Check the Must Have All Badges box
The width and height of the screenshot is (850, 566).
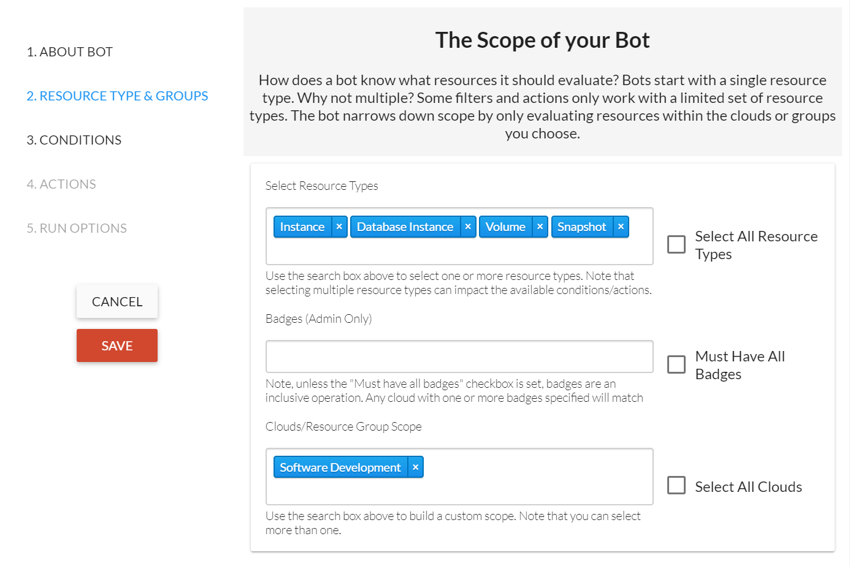point(676,364)
